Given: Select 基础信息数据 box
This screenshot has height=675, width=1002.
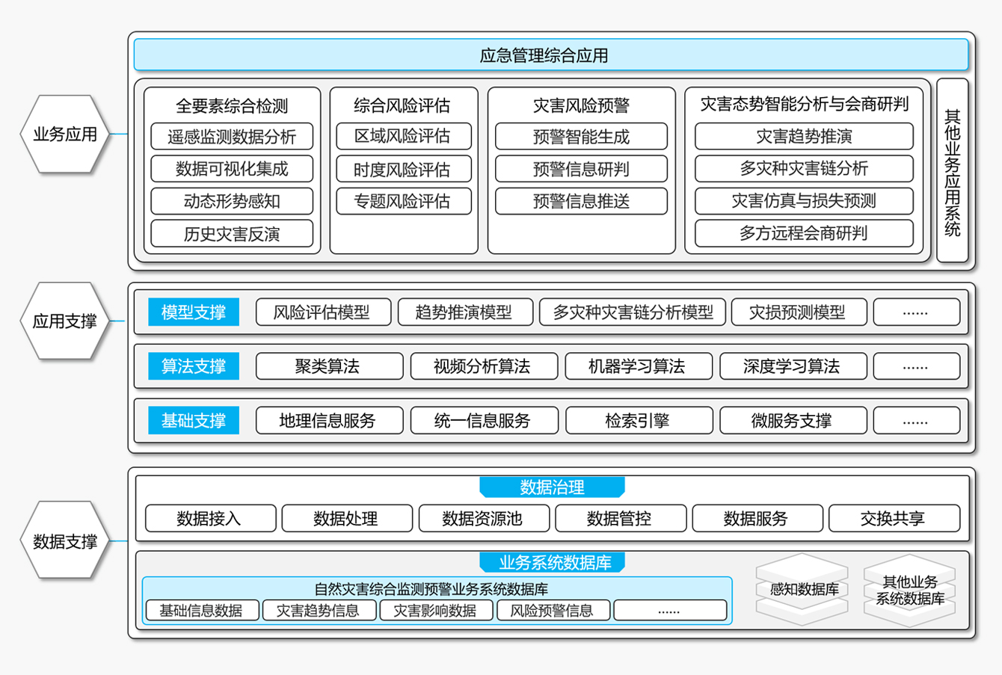Looking at the screenshot, I should coord(202,610).
